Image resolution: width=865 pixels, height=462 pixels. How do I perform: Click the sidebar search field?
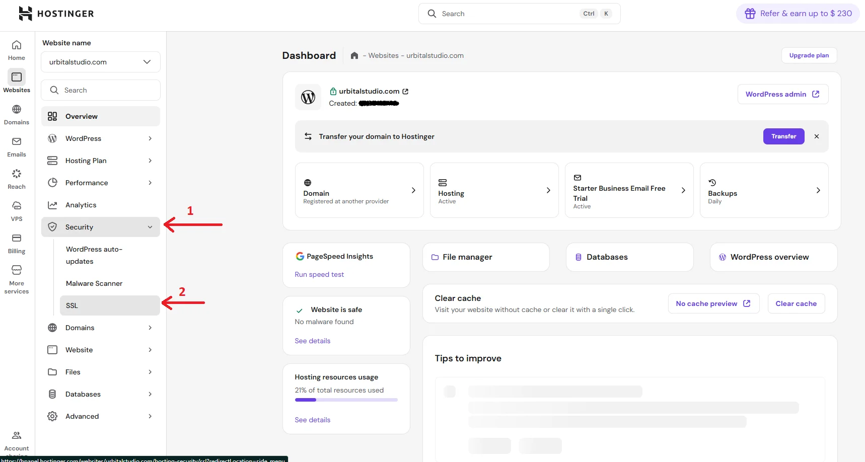[101, 90]
